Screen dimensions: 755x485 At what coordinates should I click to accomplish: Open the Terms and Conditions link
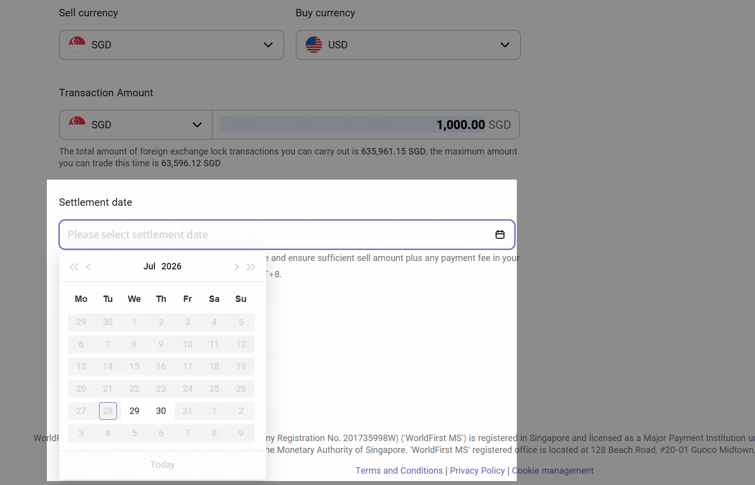(399, 471)
